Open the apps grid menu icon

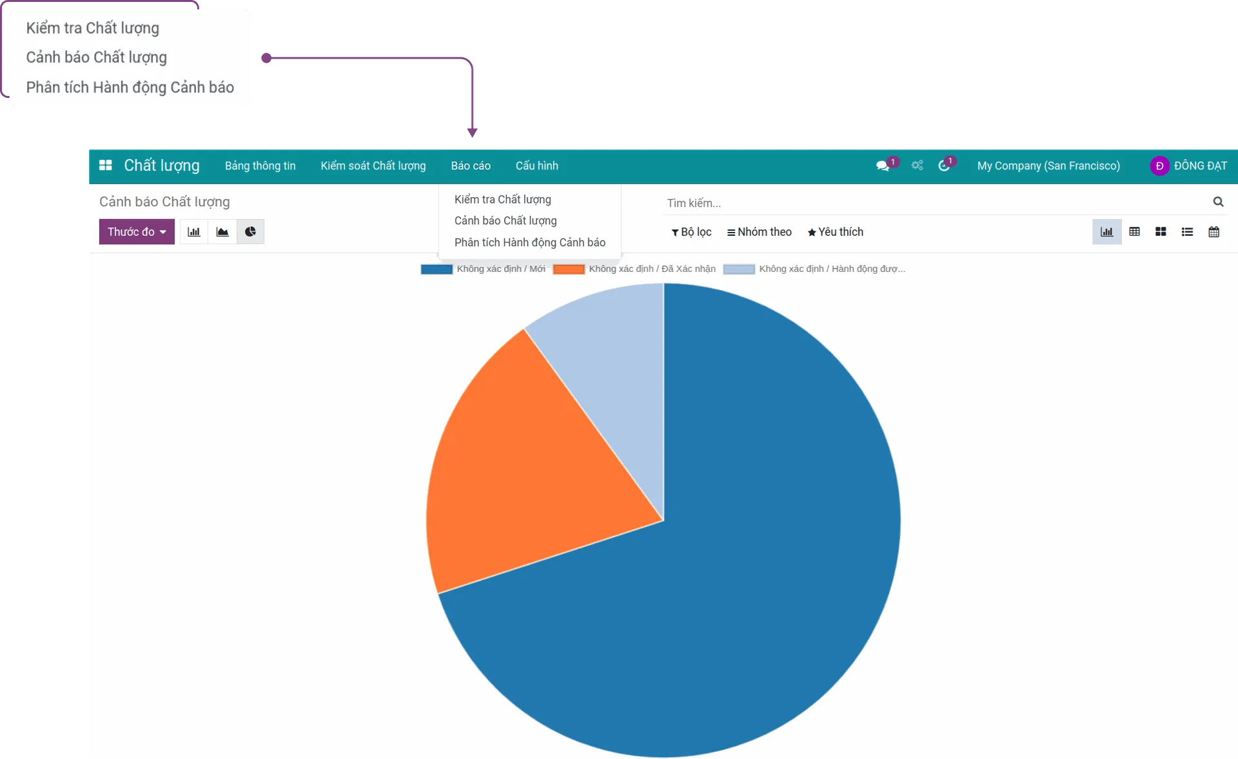point(106,166)
